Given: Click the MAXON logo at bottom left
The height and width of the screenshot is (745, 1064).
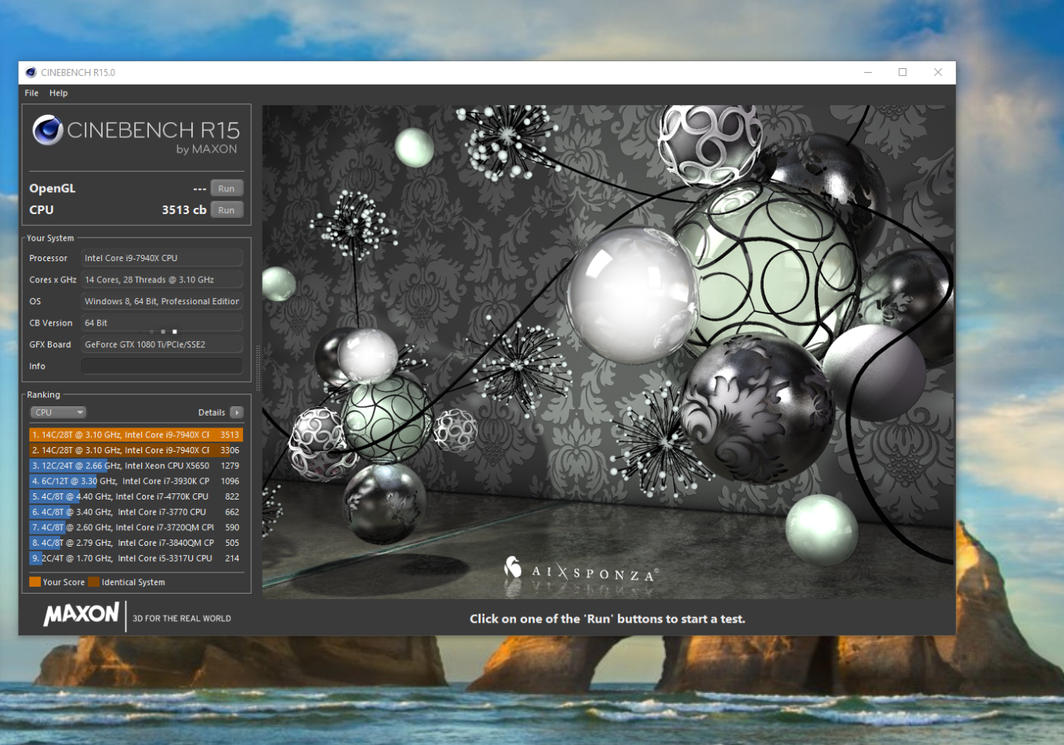Looking at the screenshot, I should [82, 615].
